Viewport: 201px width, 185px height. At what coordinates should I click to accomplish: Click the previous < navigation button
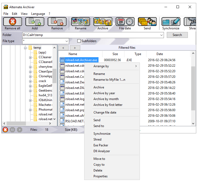pyautogui.click(x=63, y=48)
